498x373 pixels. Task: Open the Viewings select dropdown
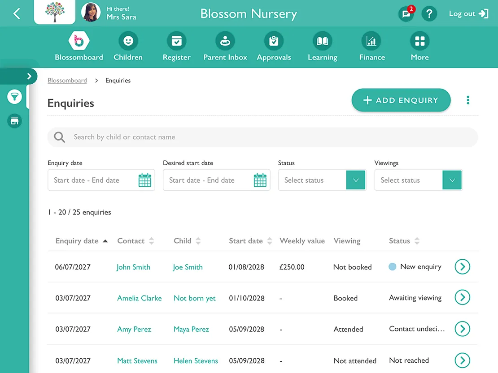[452, 180]
